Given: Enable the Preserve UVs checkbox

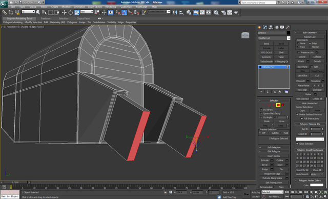Looking at the screenshot, I should tap(299, 52).
